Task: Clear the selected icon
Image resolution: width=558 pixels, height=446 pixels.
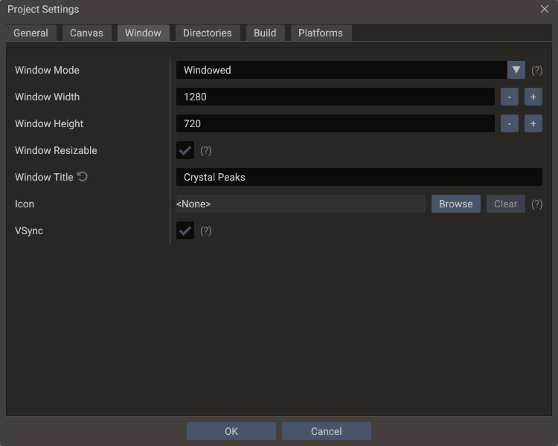Action: pos(506,204)
